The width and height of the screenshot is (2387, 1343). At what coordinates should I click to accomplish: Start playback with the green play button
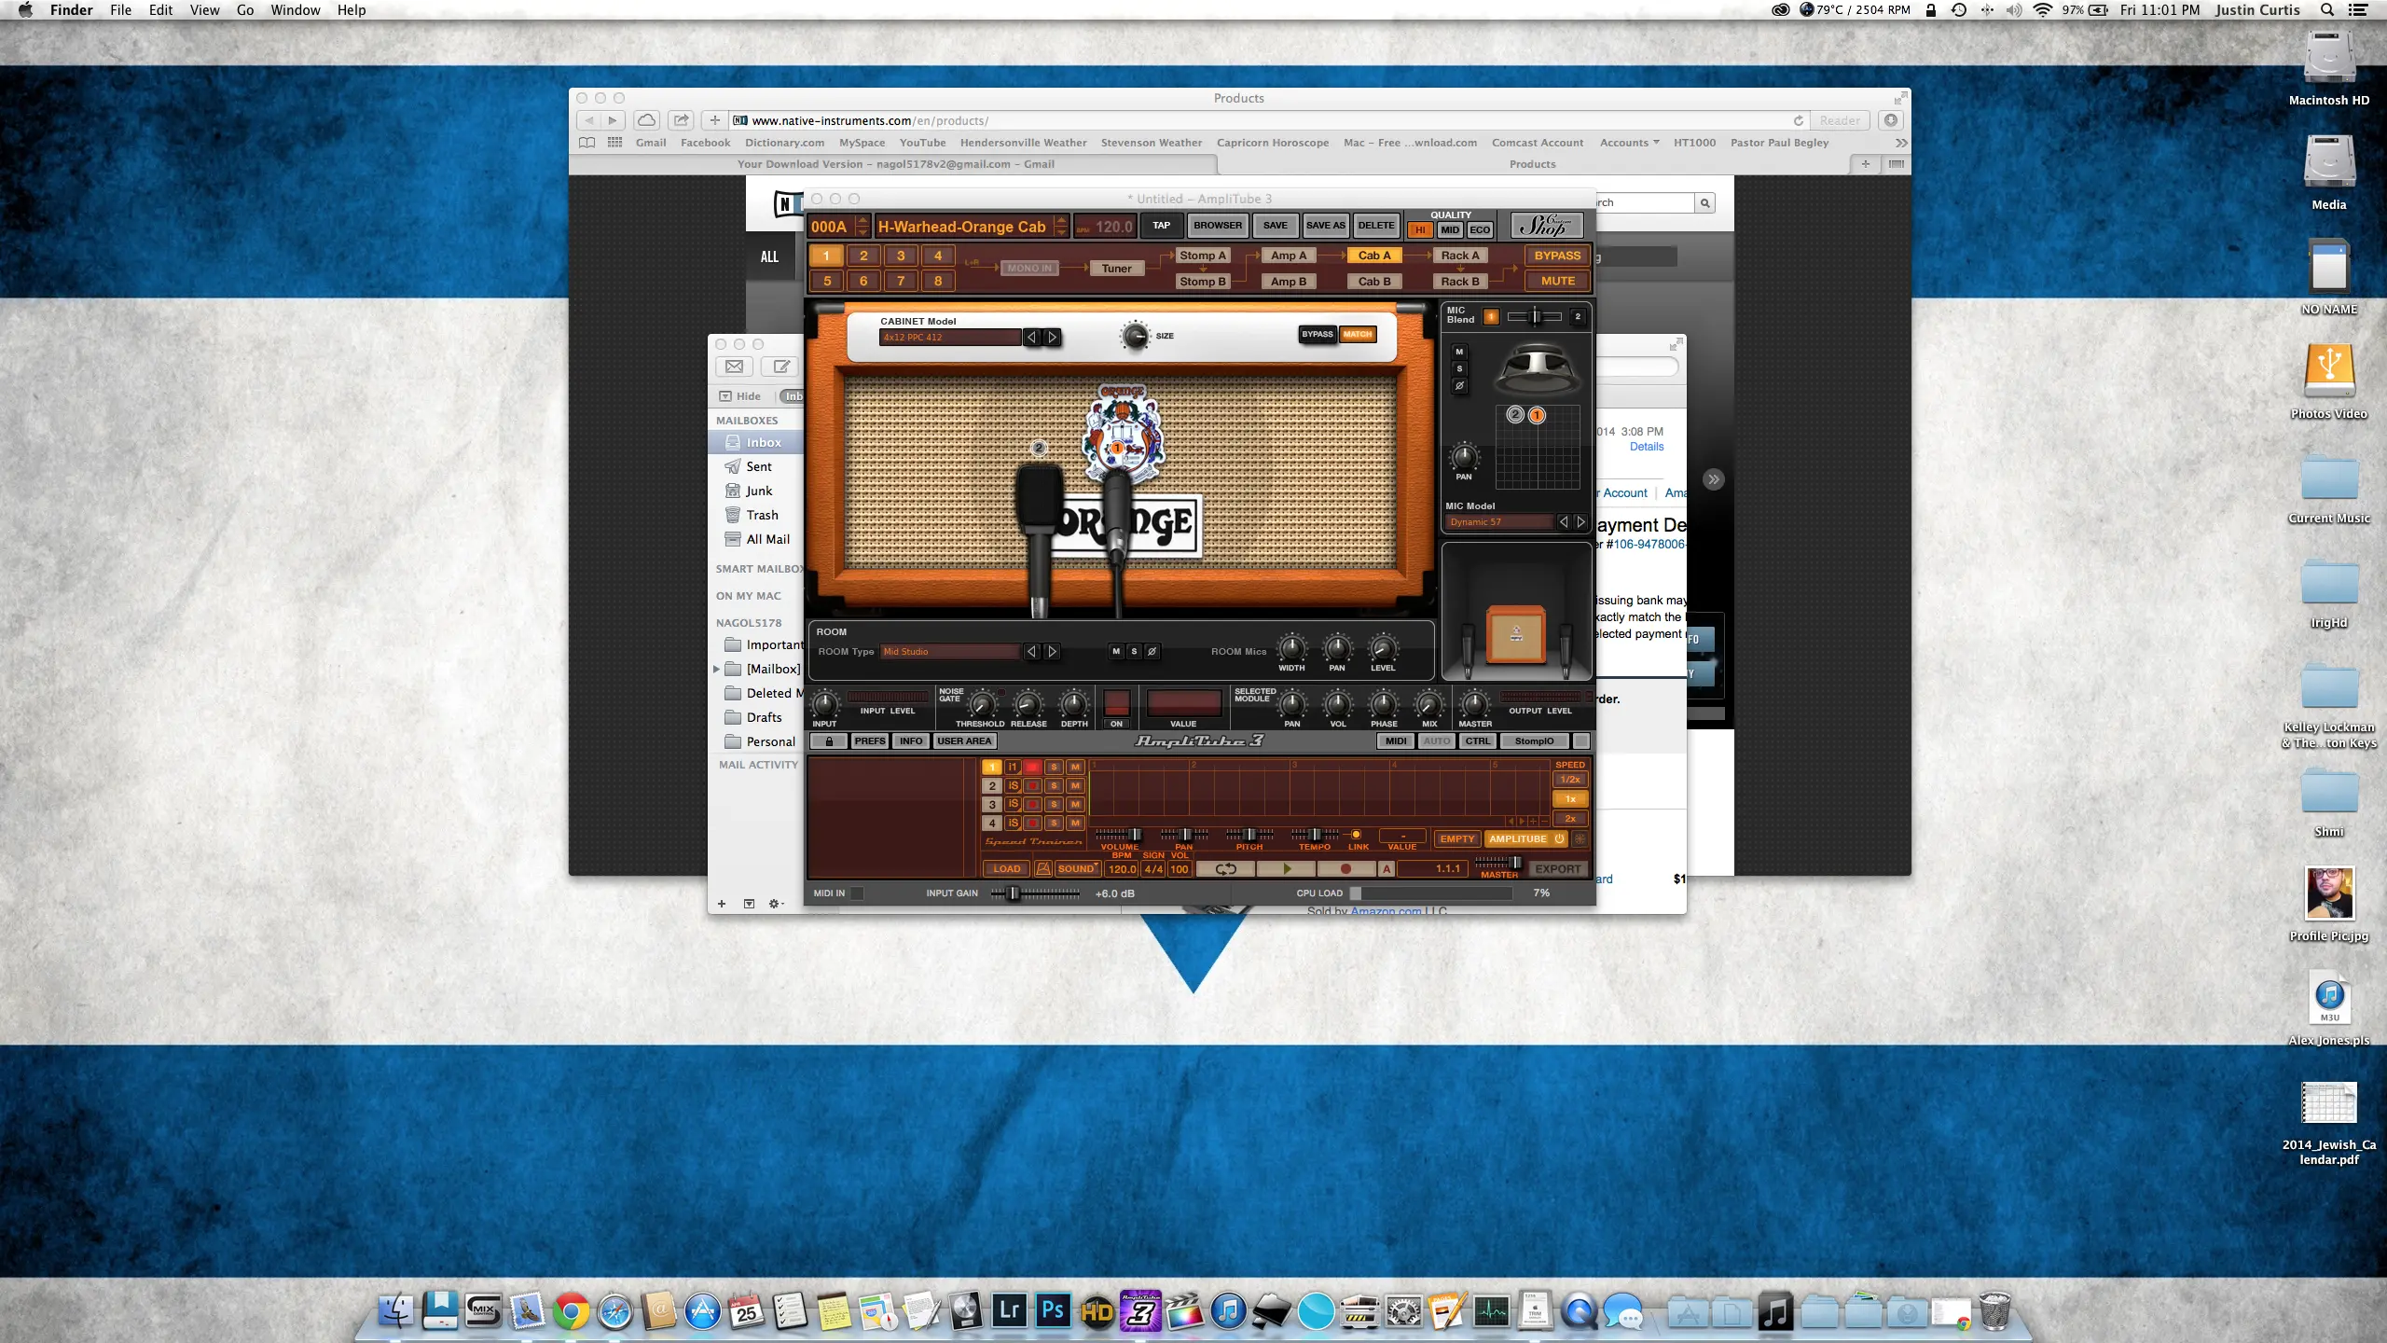click(1287, 868)
